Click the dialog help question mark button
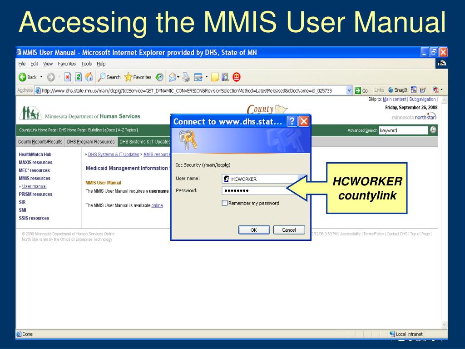This screenshot has height=349, width=465. click(x=292, y=121)
